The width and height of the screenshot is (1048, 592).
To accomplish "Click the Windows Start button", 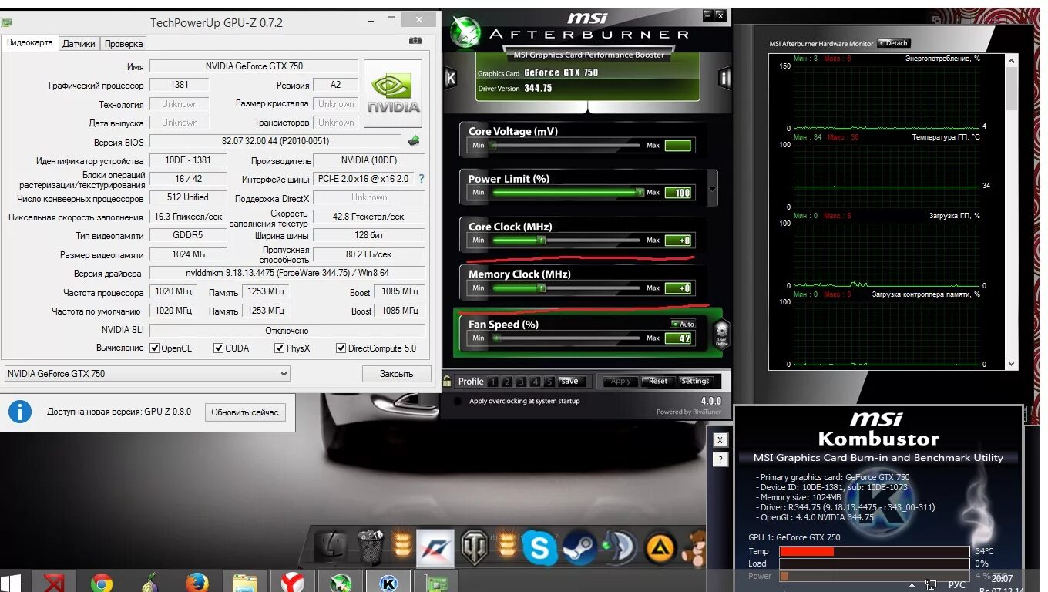I will pos(12,582).
